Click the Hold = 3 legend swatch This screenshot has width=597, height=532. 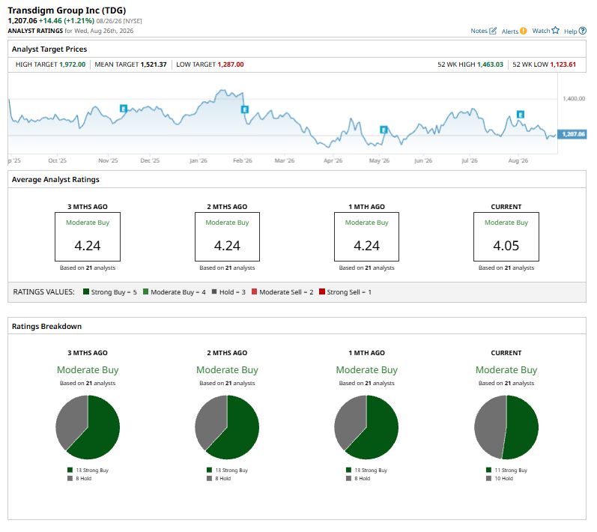point(214,291)
